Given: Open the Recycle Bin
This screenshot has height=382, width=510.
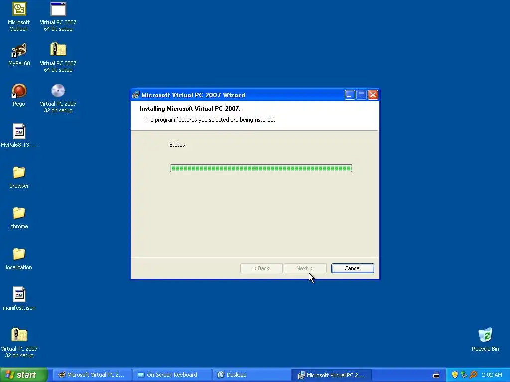Looking at the screenshot, I should (485, 339).
